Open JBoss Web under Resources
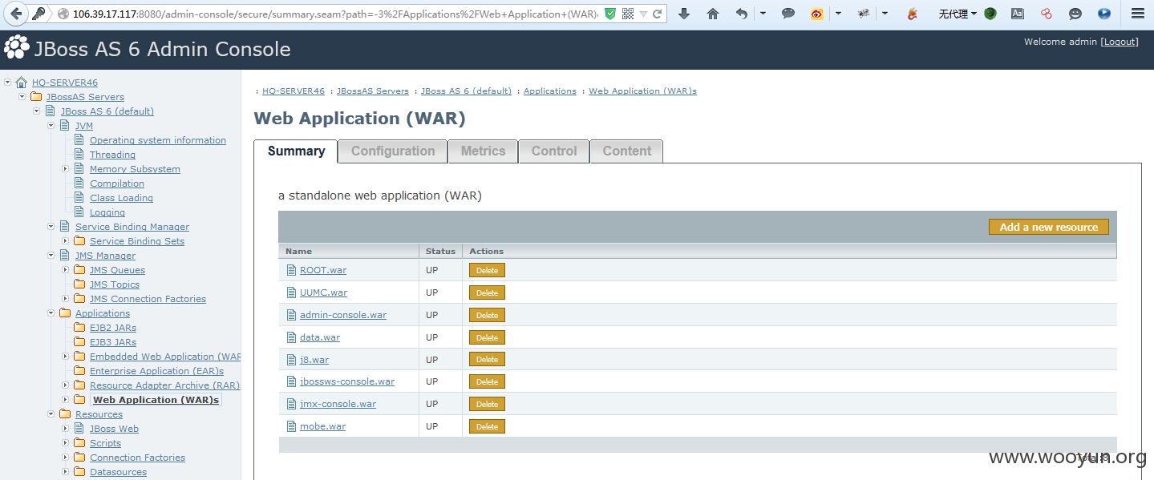The width and height of the screenshot is (1154, 480). [114, 428]
